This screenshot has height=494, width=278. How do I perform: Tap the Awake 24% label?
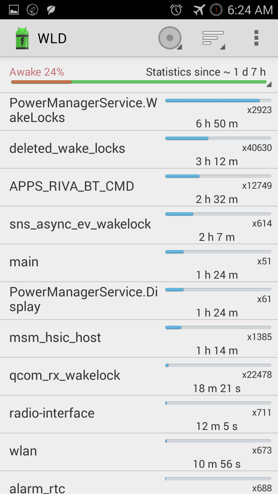37,72
